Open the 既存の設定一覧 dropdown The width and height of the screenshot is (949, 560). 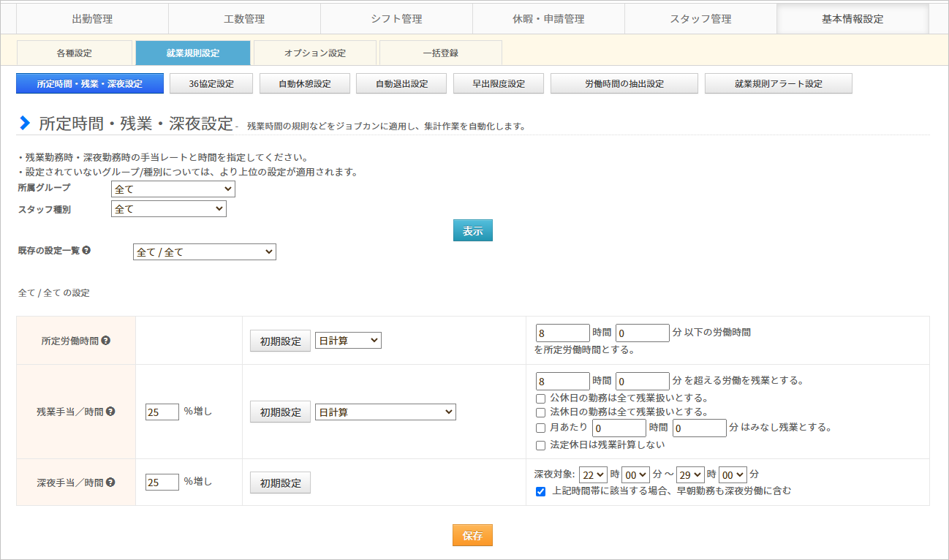[x=205, y=252]
